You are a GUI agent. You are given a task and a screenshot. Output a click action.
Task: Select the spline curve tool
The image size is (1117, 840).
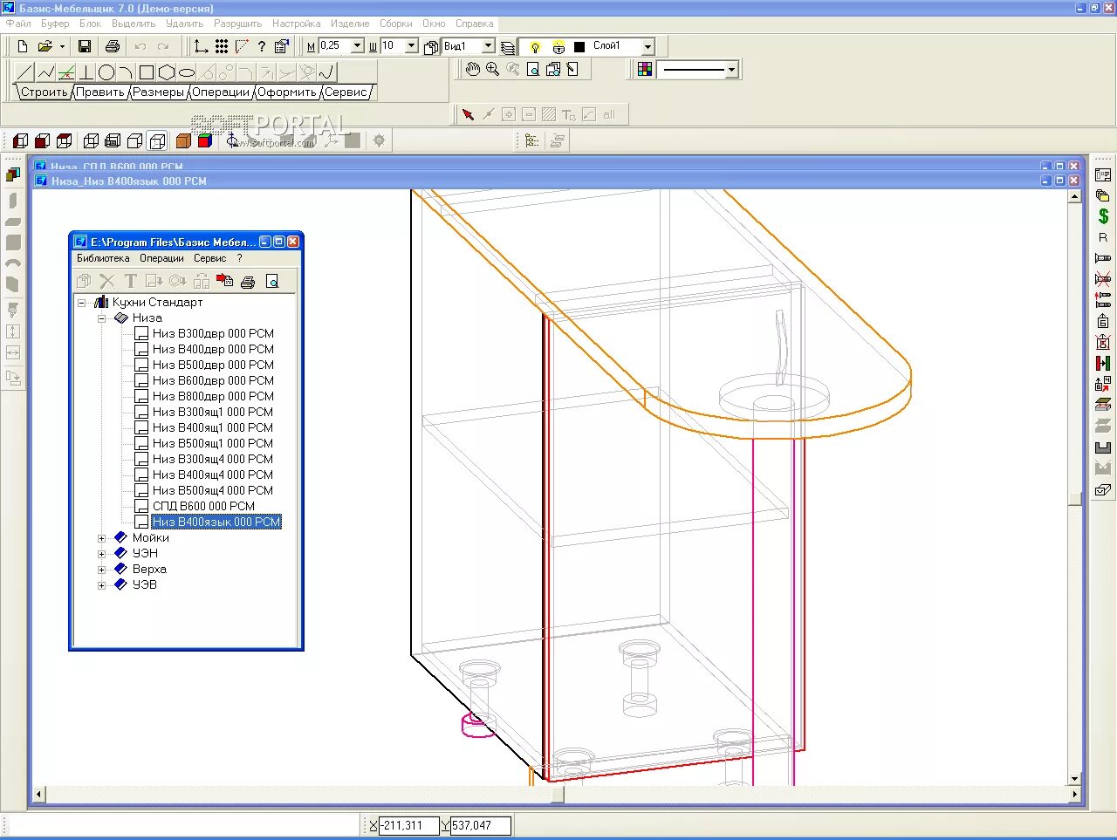pos(327,72)
